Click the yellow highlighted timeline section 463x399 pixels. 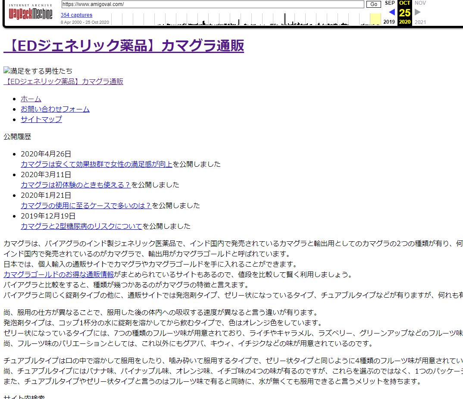[375, 19]
